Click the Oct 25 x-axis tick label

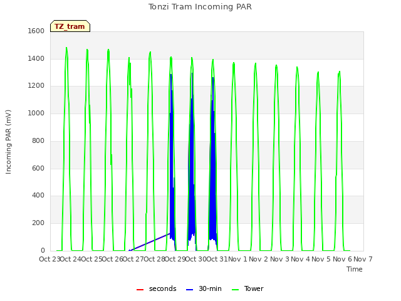[x=91, y=259]
